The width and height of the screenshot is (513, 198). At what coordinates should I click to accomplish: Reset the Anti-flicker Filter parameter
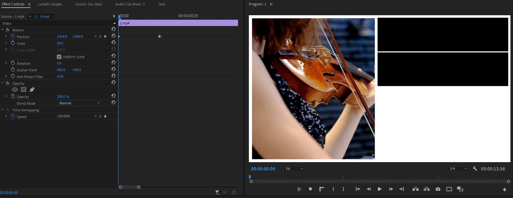(x=113, y=76)
